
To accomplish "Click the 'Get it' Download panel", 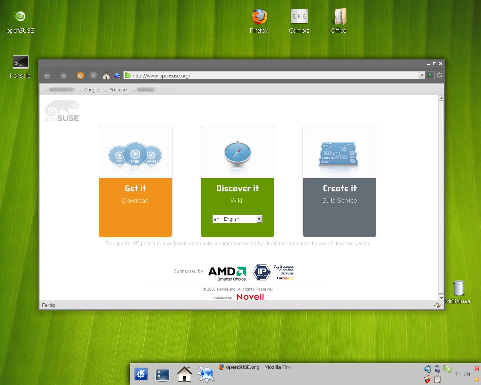I will tap(135, 208).
